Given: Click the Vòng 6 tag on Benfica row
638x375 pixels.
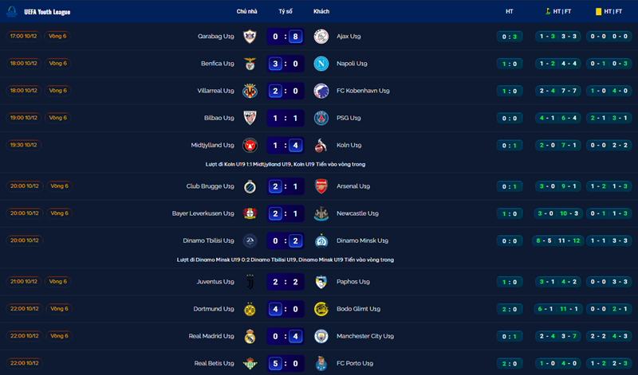Looking at the screenshot, I should pos(58,63).
